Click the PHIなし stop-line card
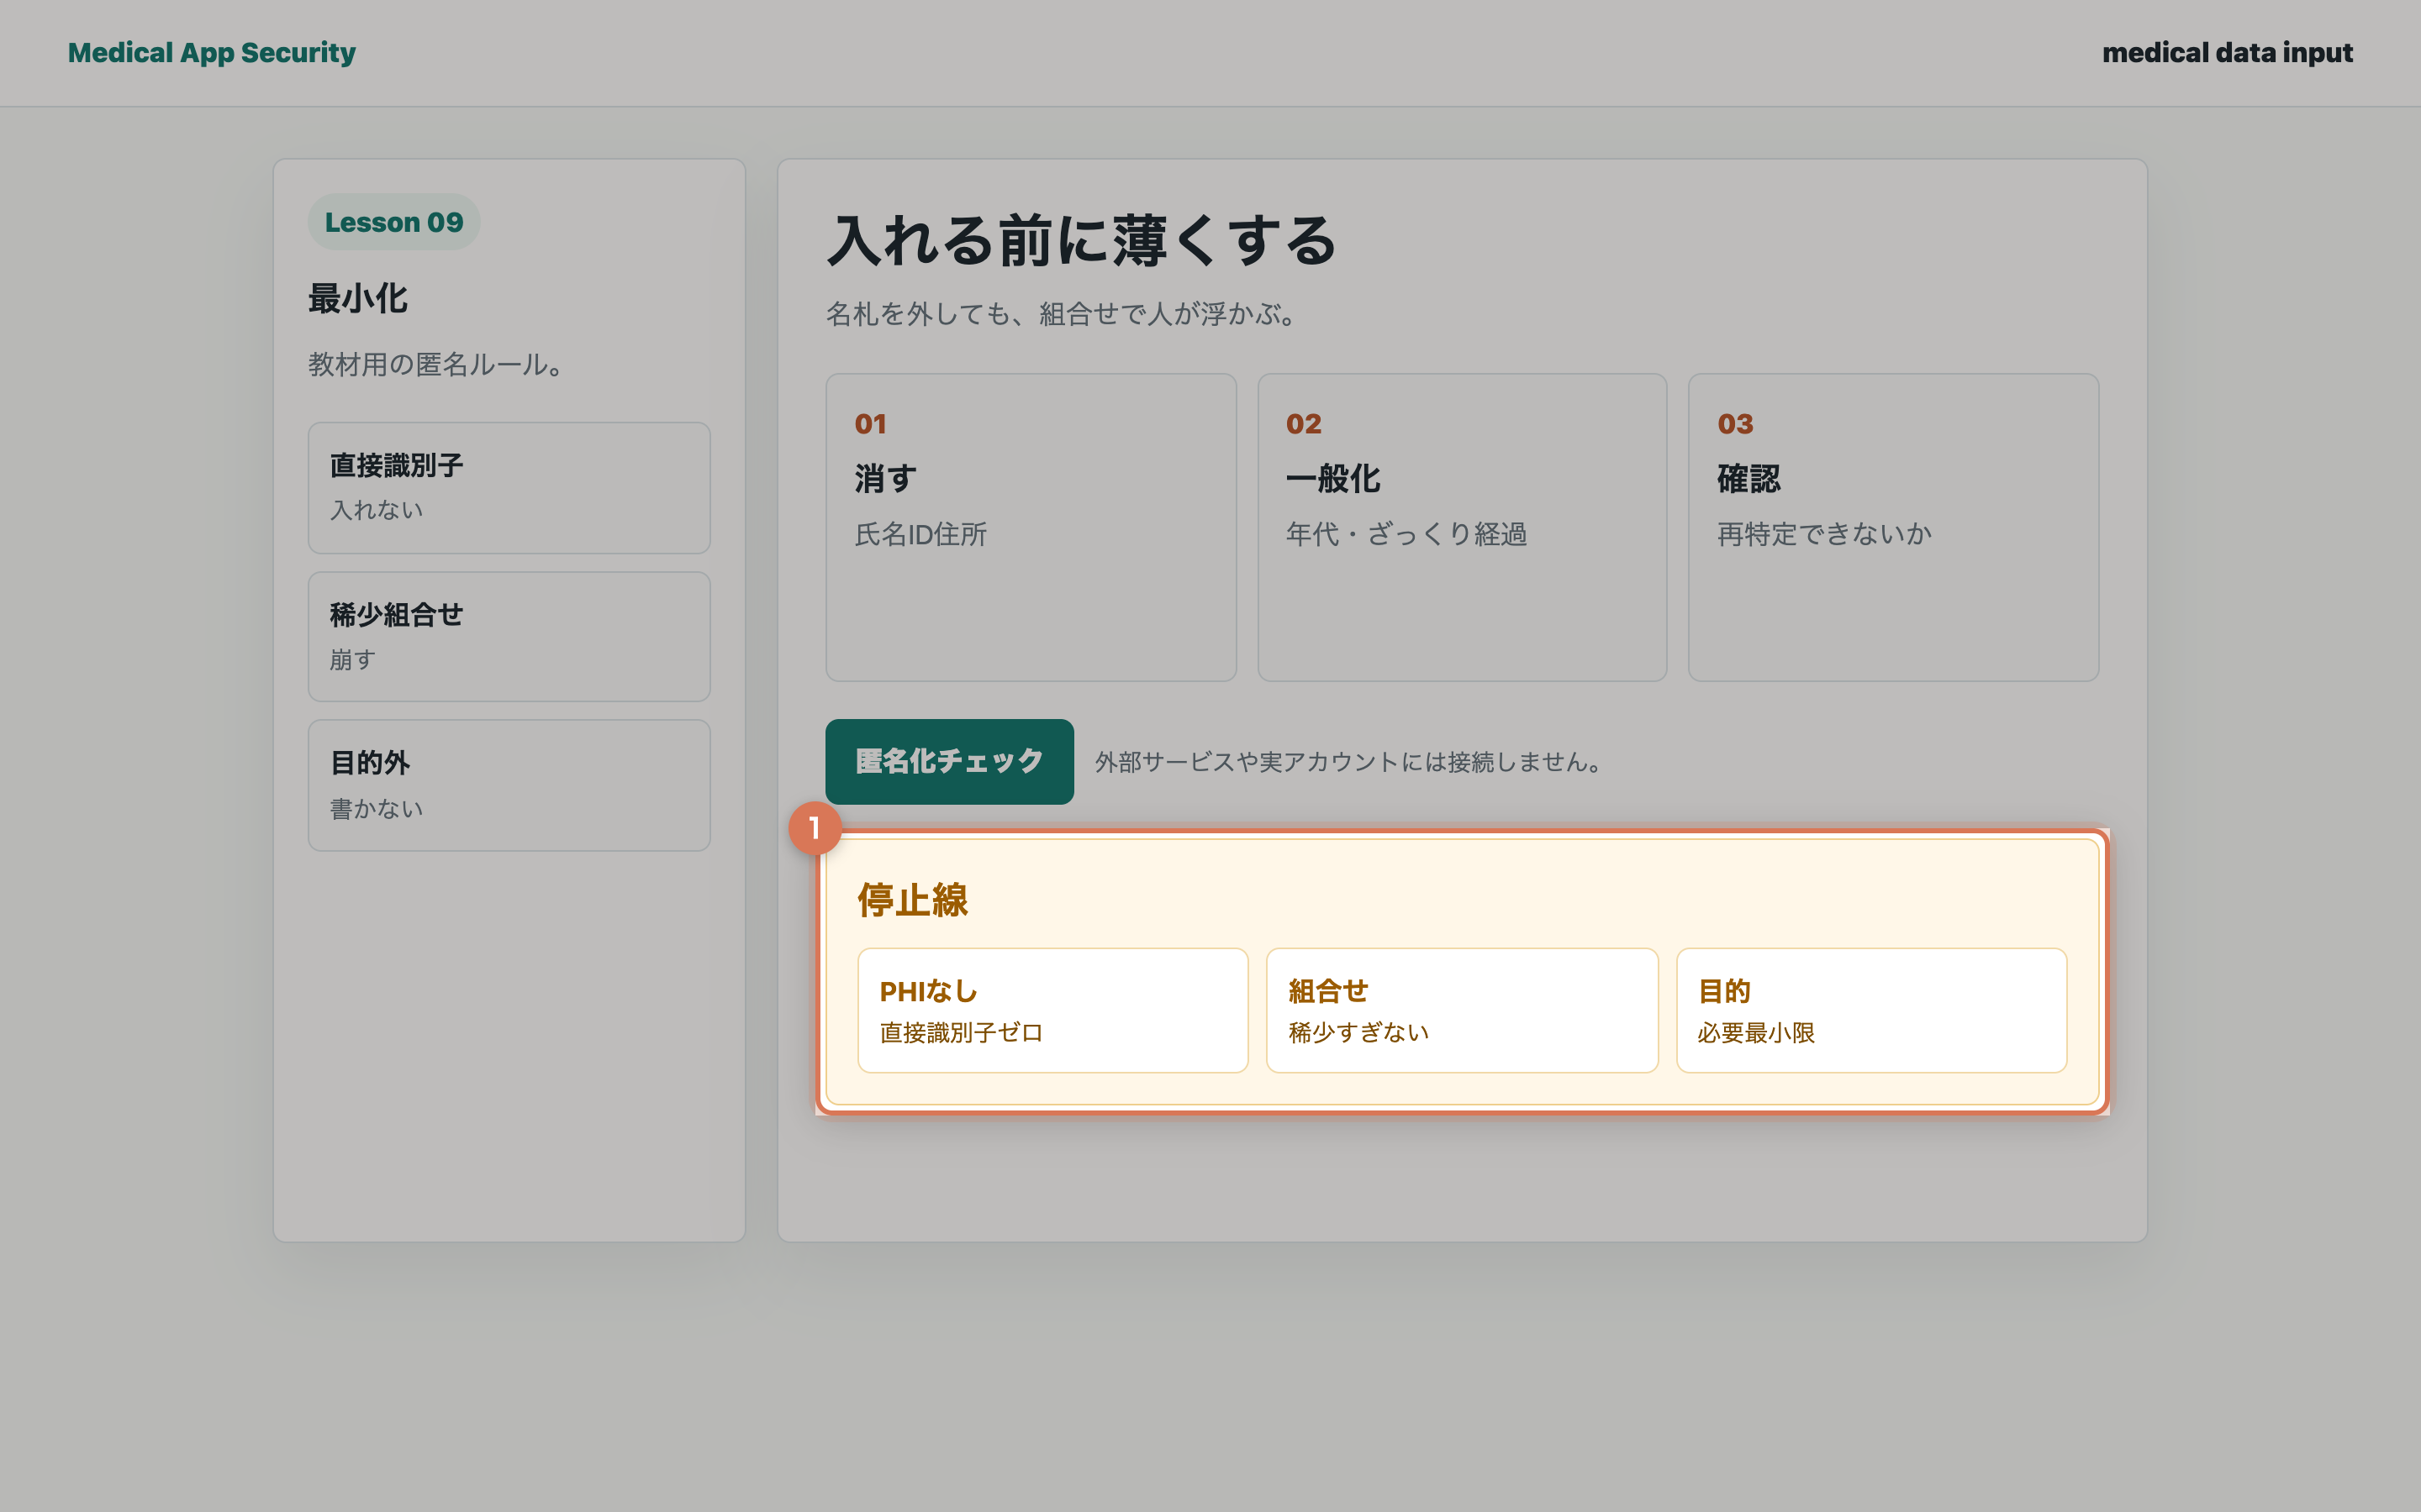 click(1052, 1010)
